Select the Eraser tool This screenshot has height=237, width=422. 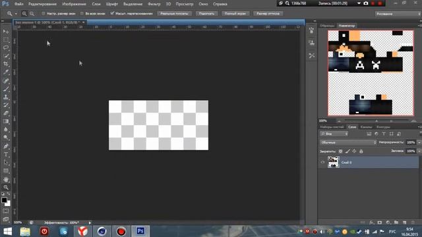point(6,113)
